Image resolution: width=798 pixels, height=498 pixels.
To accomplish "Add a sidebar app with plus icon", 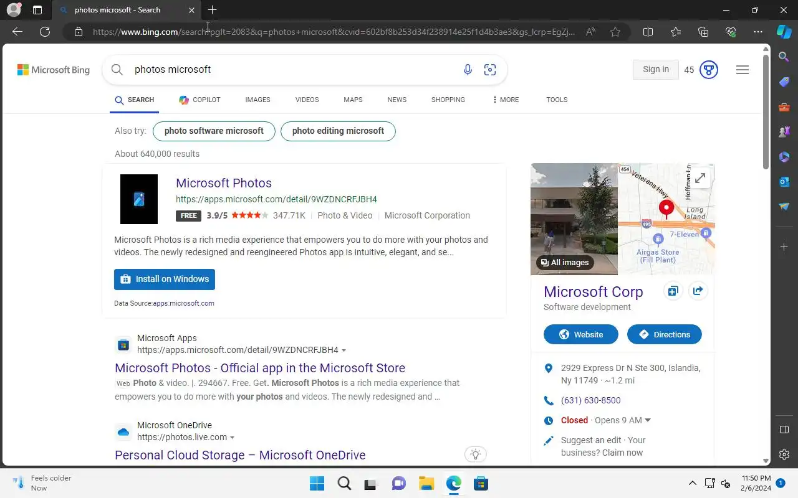I will [x=784, y=247].
